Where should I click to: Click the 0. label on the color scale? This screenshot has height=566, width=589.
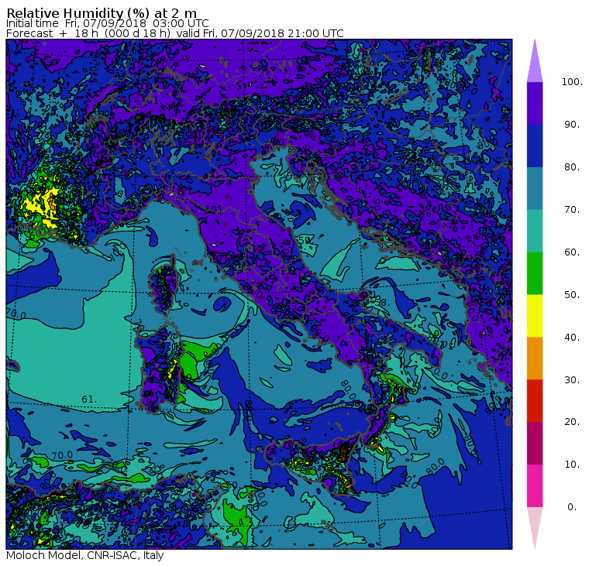[572, 507]
